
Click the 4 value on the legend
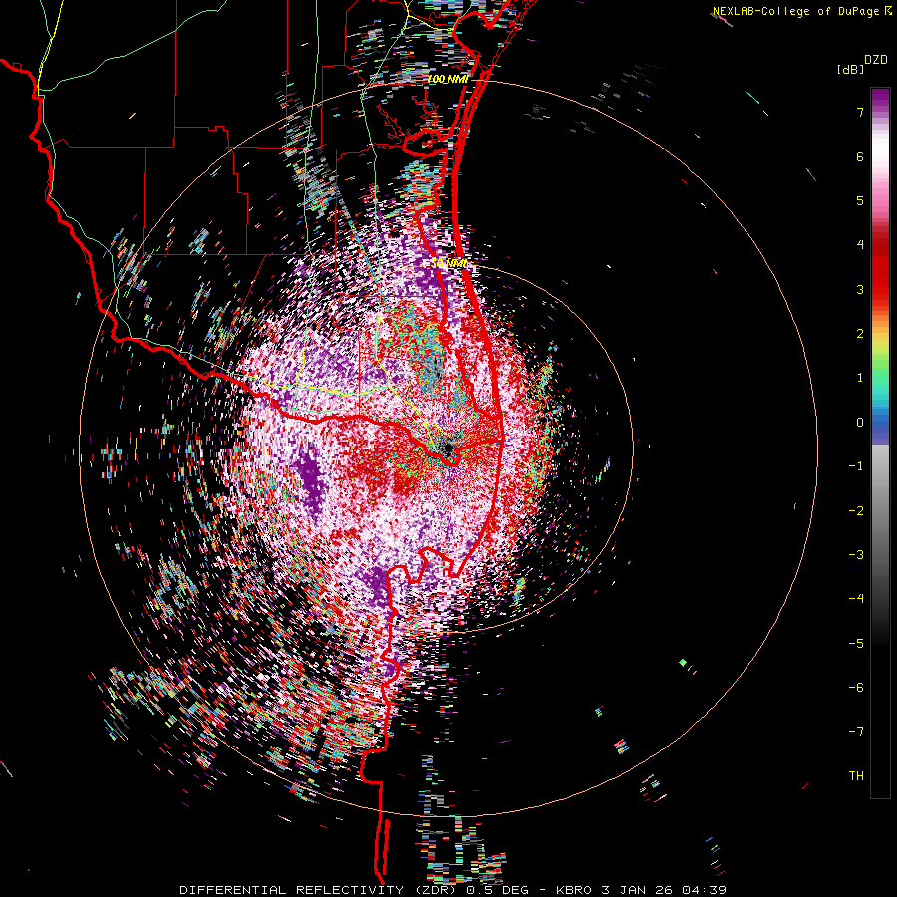coord(860,245)
